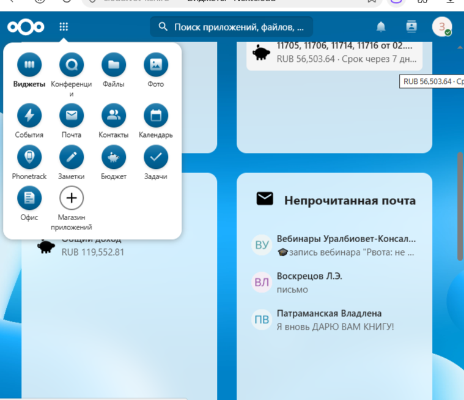This screenshot has height=400, width=464.
Task: Click the piggy bank icon beside RUB 119,552.81
Action: click(46, 246)
